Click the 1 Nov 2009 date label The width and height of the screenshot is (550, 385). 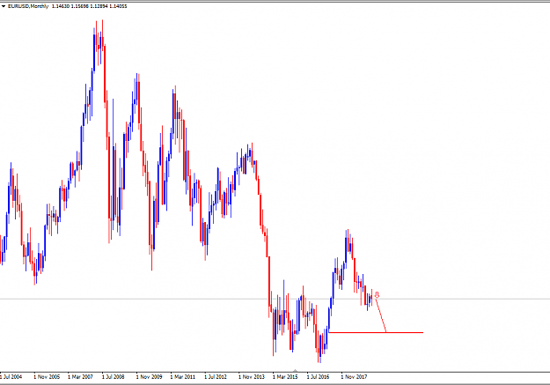tap(149, 377)
